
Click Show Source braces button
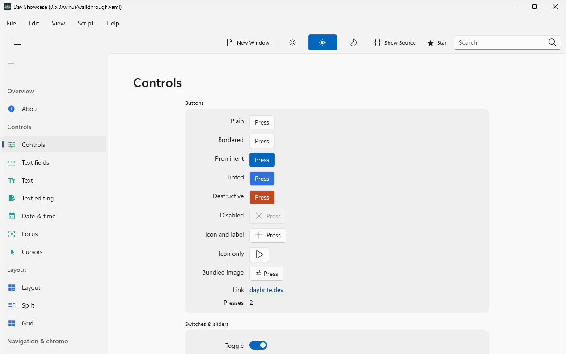point(395,42)
